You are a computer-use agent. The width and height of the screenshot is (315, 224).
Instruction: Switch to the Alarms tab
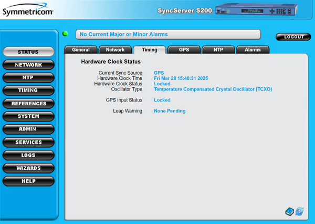click(253, 50)
